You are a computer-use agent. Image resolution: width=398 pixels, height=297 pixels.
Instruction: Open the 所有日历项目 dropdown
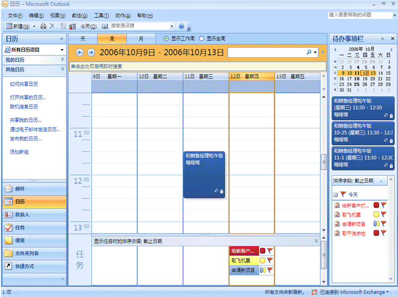point(62,50)
